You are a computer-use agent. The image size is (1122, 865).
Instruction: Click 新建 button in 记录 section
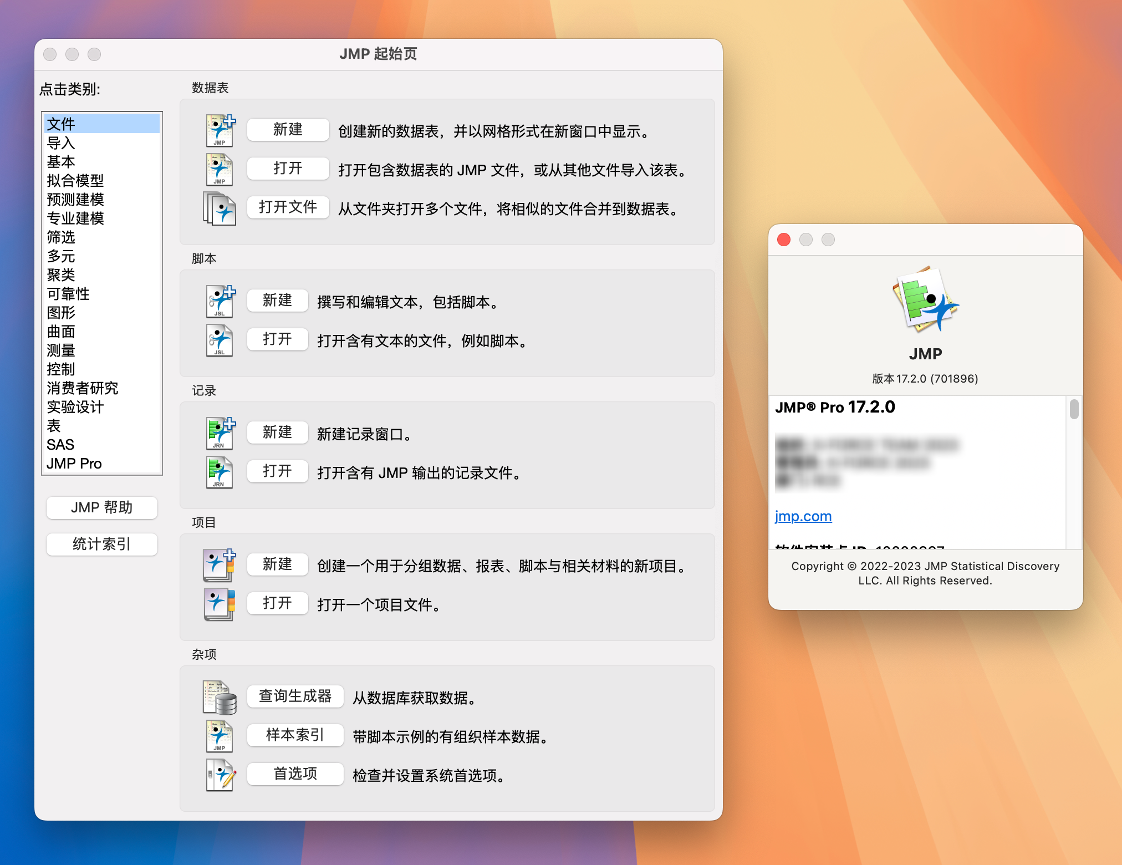pos(277,432)
